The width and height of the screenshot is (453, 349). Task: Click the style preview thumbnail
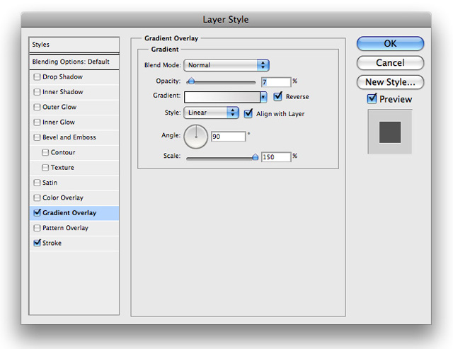[390, 132]
